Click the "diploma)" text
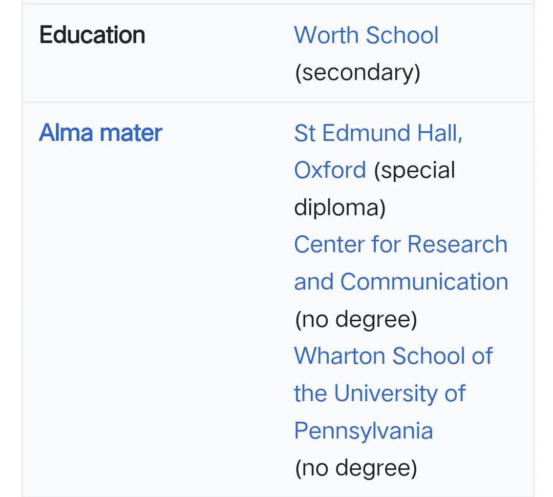 pyautogui.click(x=339, y=208)
